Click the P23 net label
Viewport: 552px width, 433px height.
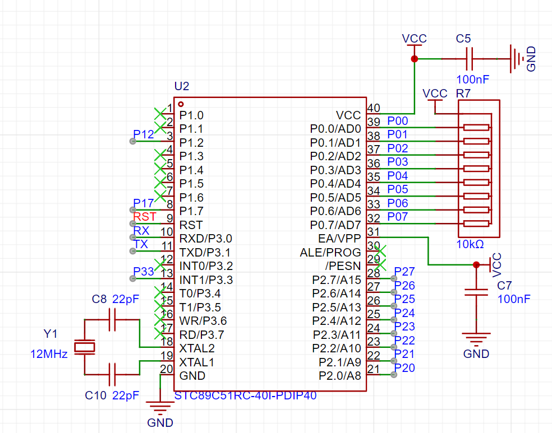pos(404,327)
